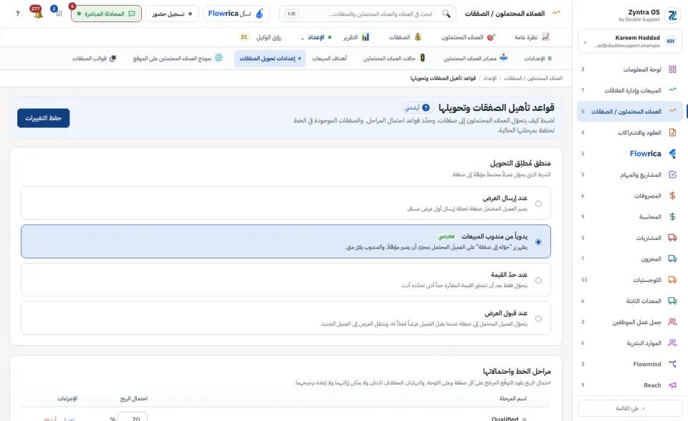Open الموارد البشرية people icon
The image size is (688, 421).
coord(672,343)
